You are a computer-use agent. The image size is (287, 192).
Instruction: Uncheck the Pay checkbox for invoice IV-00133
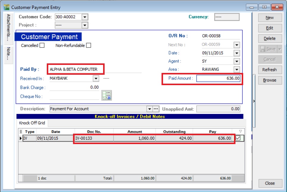tap(239, 138)
